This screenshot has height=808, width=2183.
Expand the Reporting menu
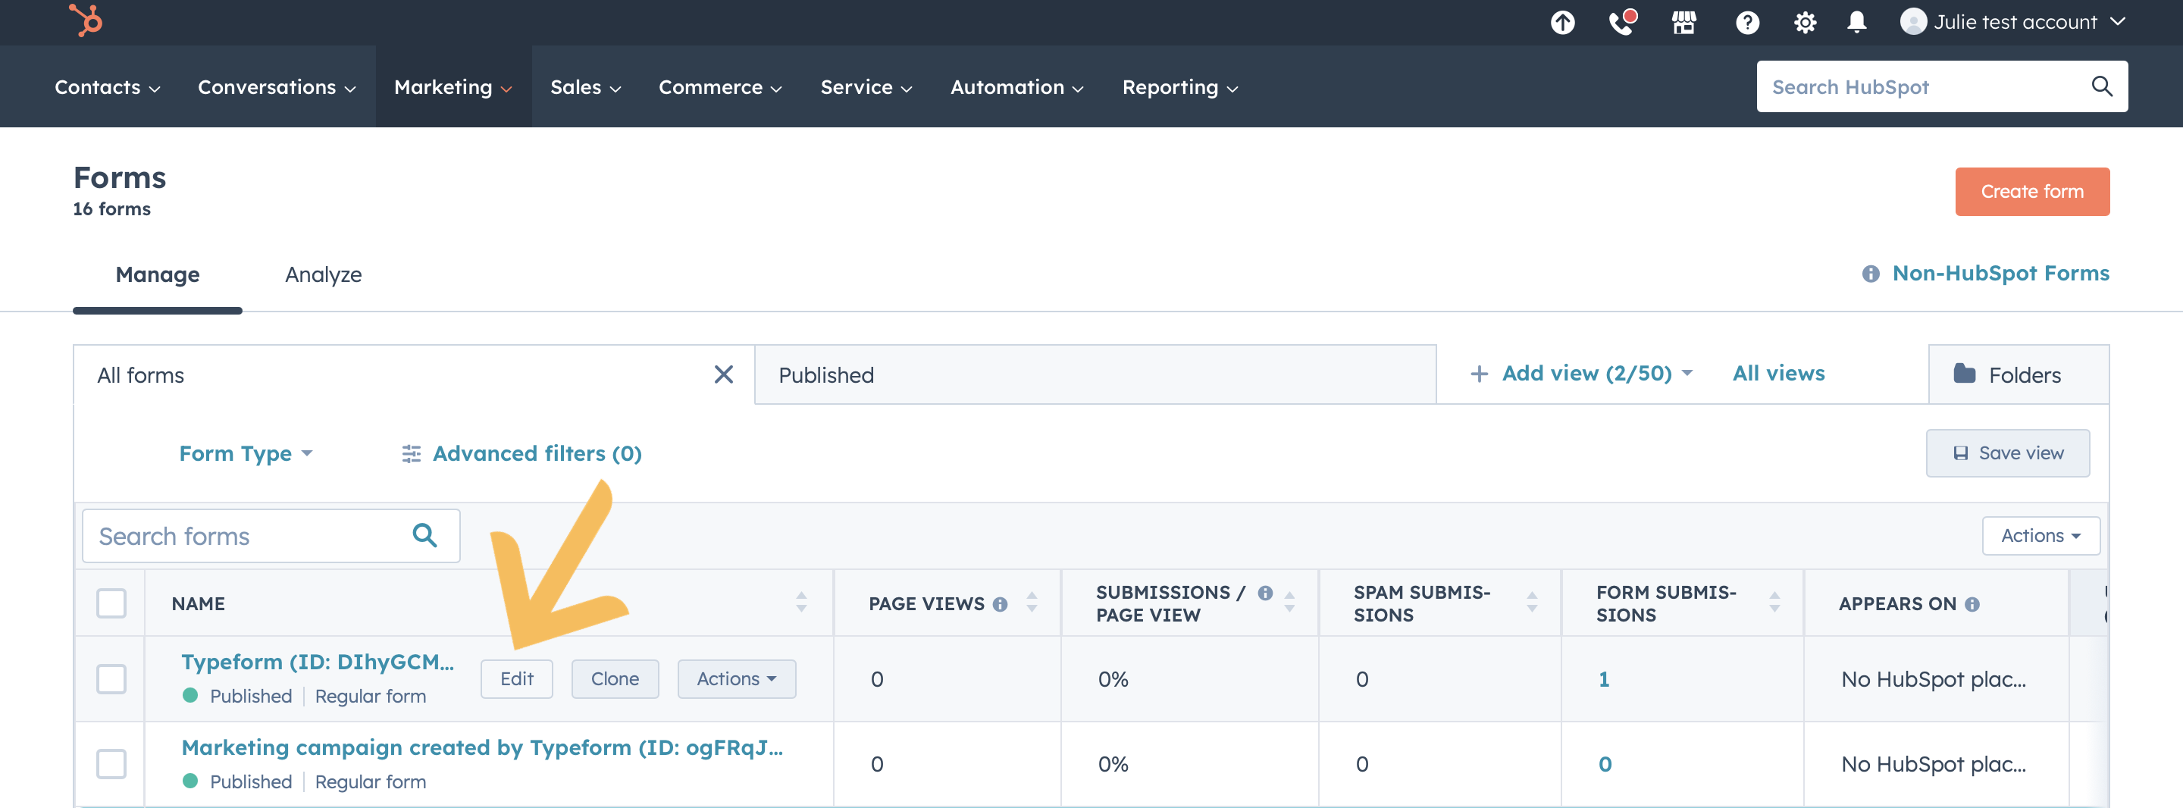coord(1179,87)
